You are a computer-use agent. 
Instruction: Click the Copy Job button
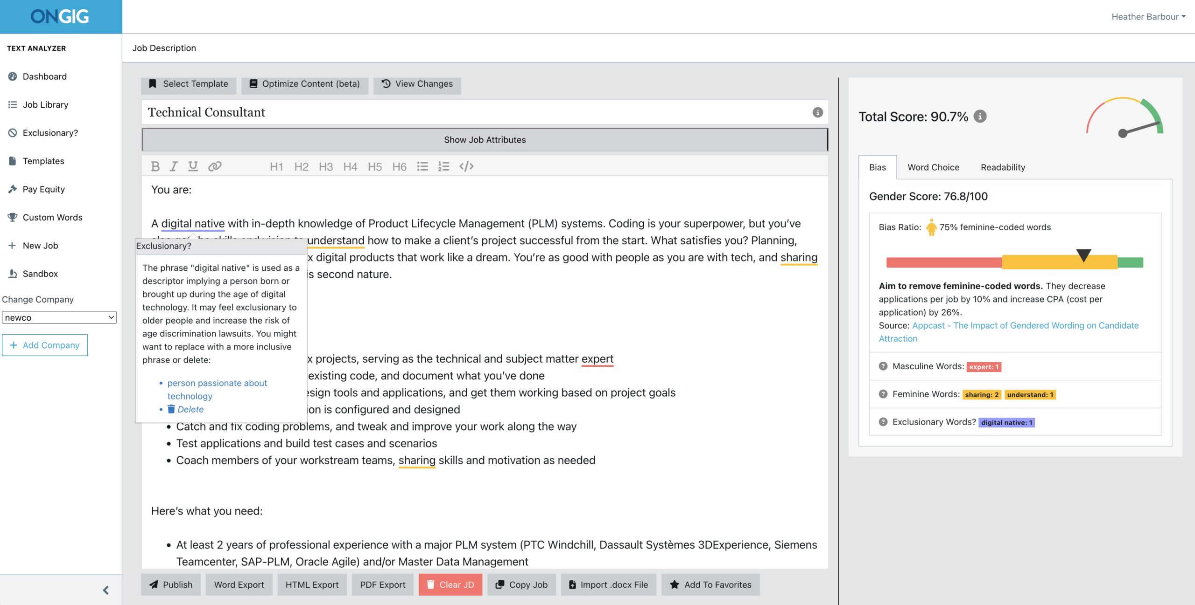point(521,584)
